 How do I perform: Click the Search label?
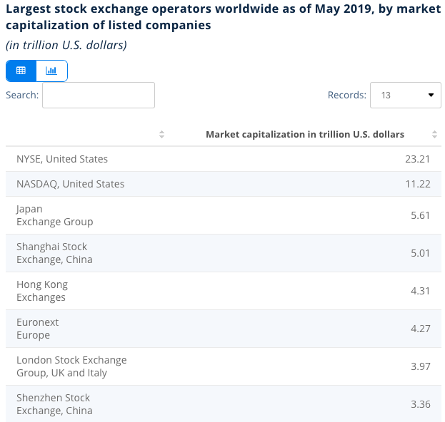pos(22,95)
